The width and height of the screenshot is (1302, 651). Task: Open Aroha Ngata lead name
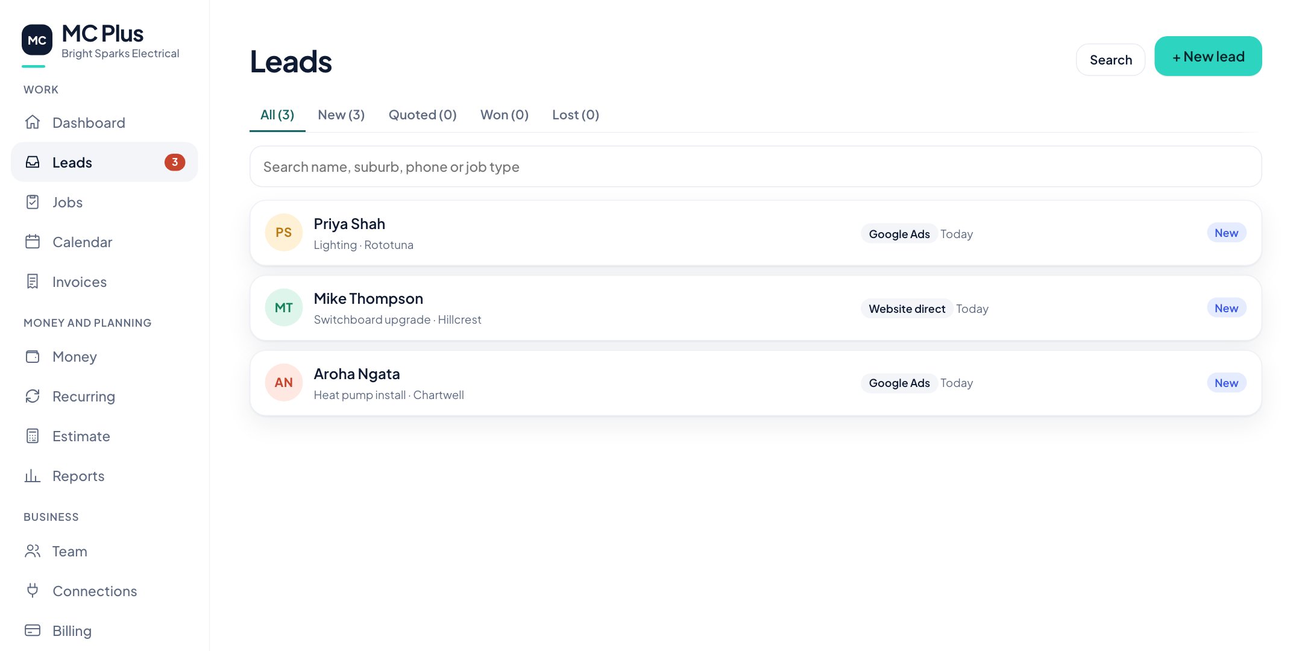pyautogui.click(x=357, y=374)
